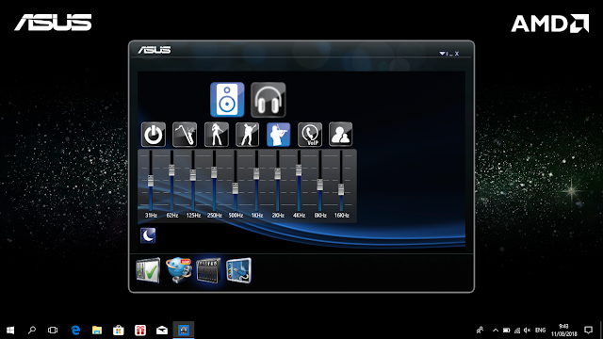Adjust the 2KHz equalizer slider

[x=278, y=173]
